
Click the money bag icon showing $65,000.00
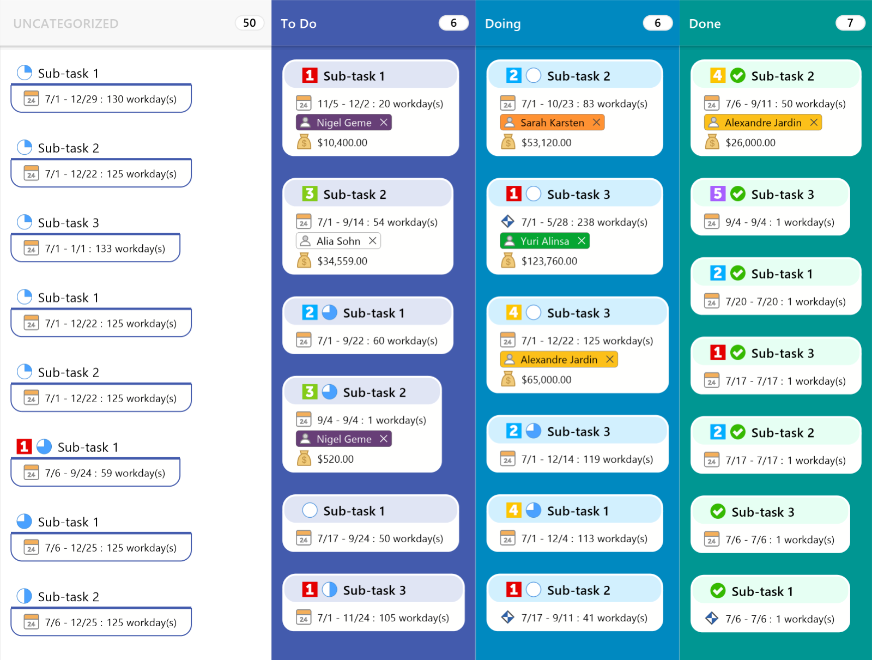coord(508,380)
